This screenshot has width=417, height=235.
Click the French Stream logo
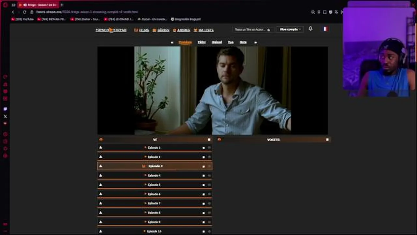point(111,30)
